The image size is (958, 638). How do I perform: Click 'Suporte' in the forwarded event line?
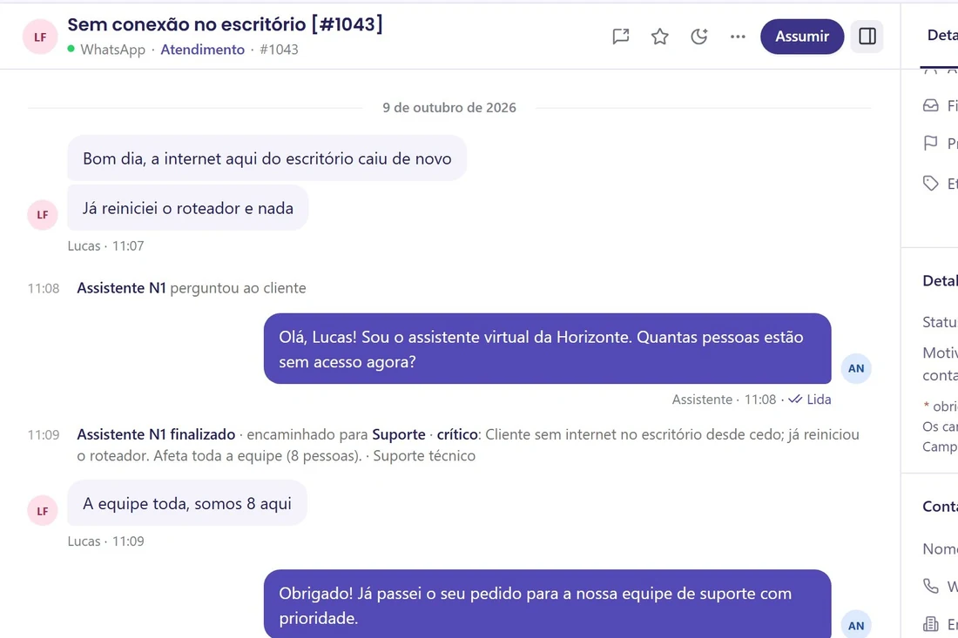(398, 434)
